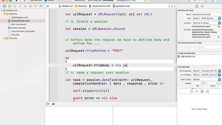The width and height of the screenshot is (222, 125).
Task: Click the jump bar warning icon
Action: [172, 6]
